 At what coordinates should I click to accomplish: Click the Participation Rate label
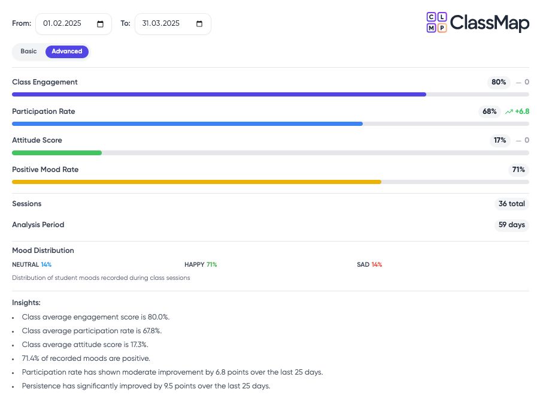[44, 111]
